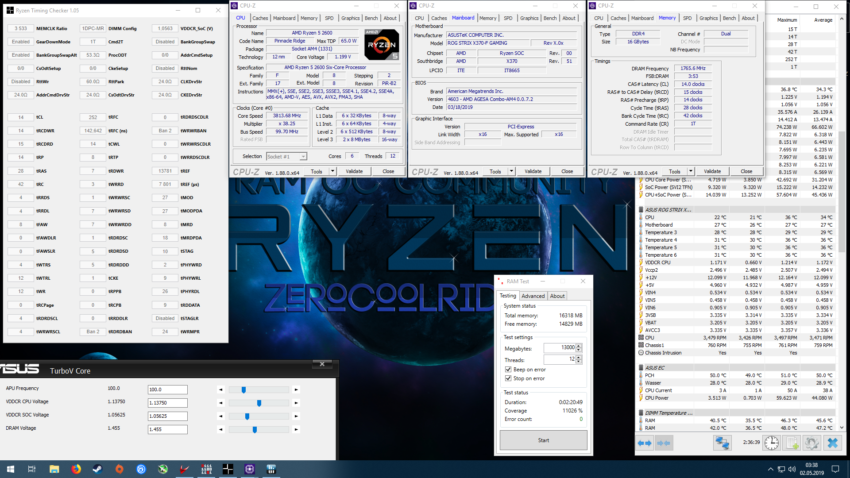Screen dimensions: 850x478
Task: Switch to RAM Test binary icon on taskbar
Action: [x=206, y=469]
